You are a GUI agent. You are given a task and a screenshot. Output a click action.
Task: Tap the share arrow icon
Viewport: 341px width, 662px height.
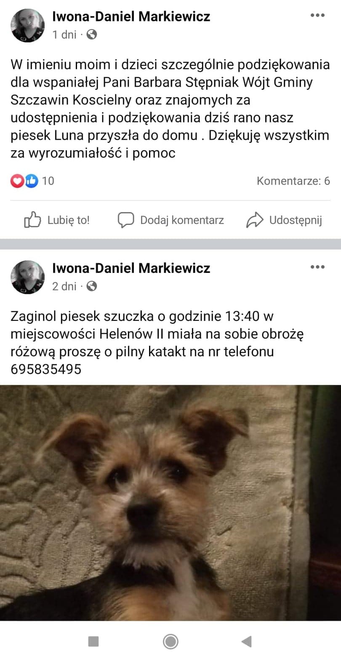pos(254,220)
